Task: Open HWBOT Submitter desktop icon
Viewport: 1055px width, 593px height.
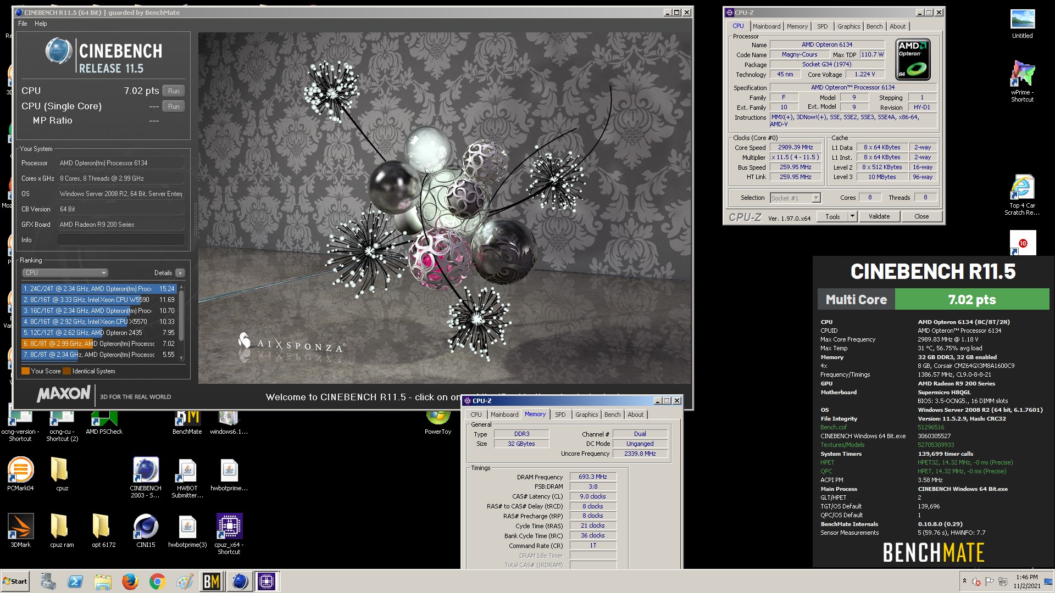Action: click(187, 478)
